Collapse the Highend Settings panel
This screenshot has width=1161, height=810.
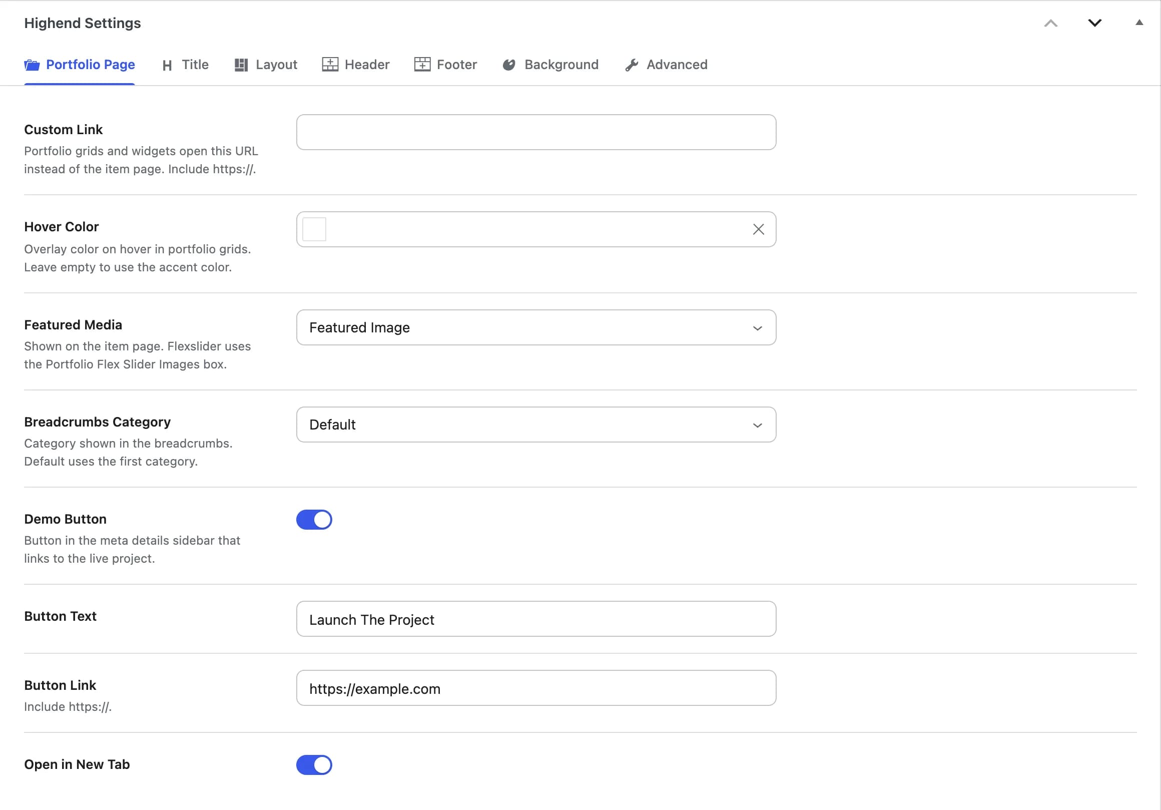point(1139,22)
